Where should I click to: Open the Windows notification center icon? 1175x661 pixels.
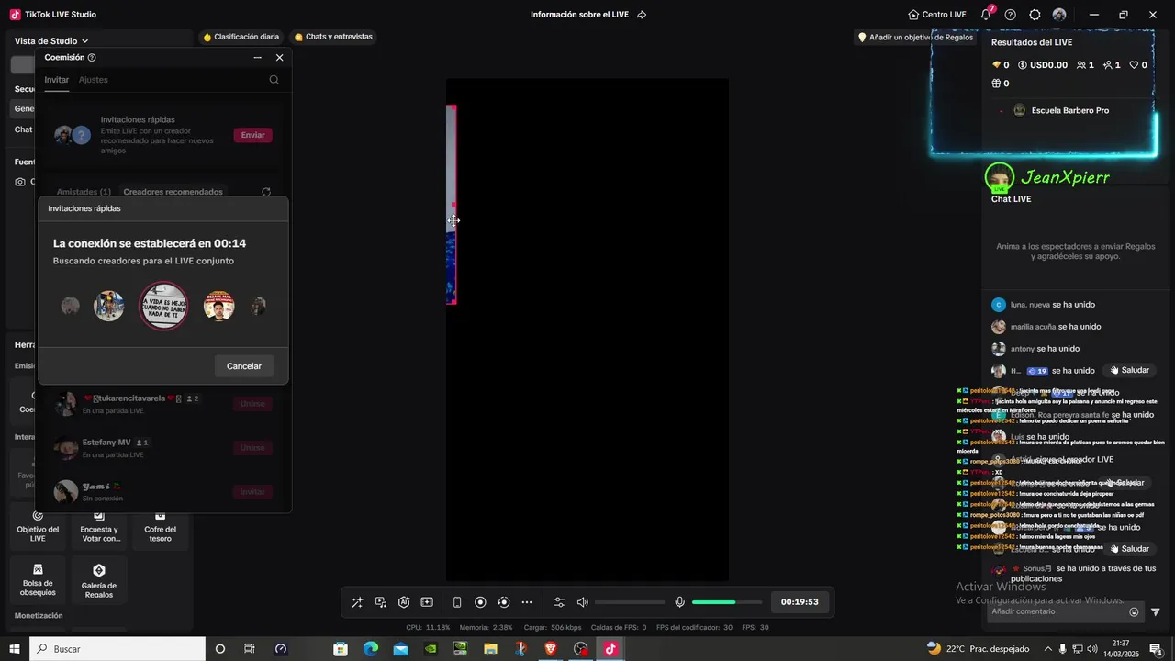point(1156,649)
